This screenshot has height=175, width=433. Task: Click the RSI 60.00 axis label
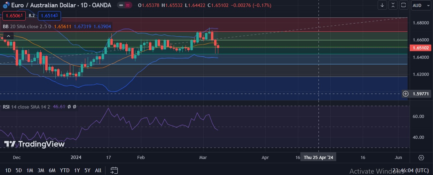[418, 116]
